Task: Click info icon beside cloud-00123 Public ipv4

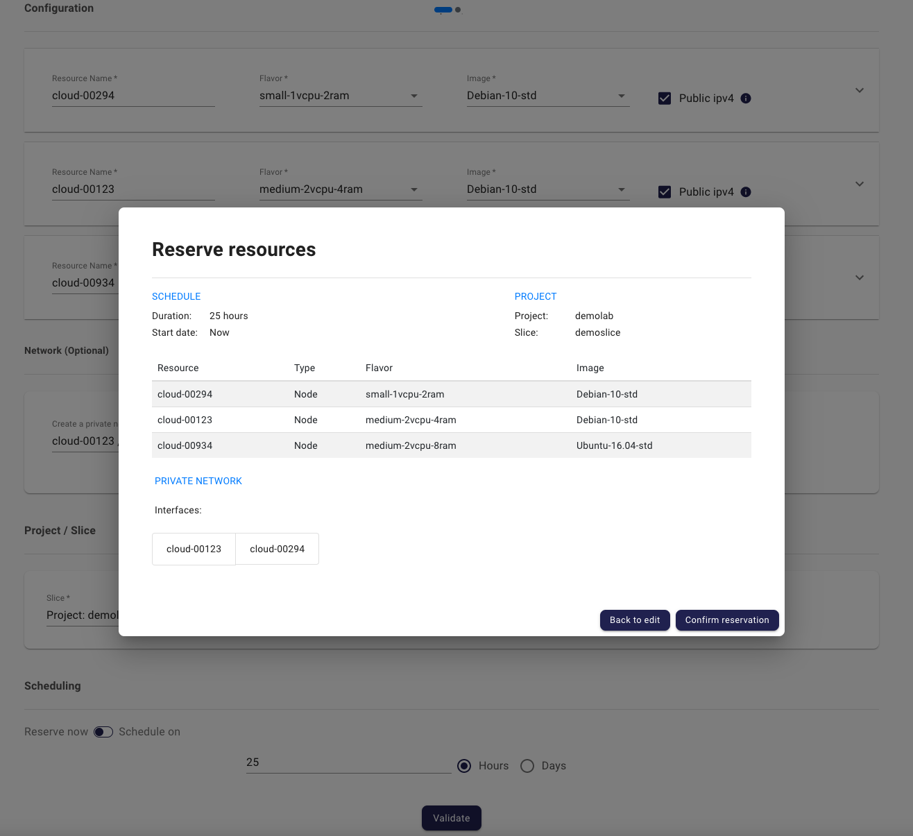Action: pos(746,192)
